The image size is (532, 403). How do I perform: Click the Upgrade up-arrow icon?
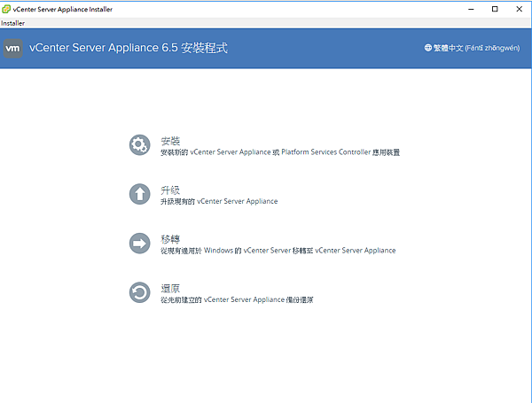[139, 194]
